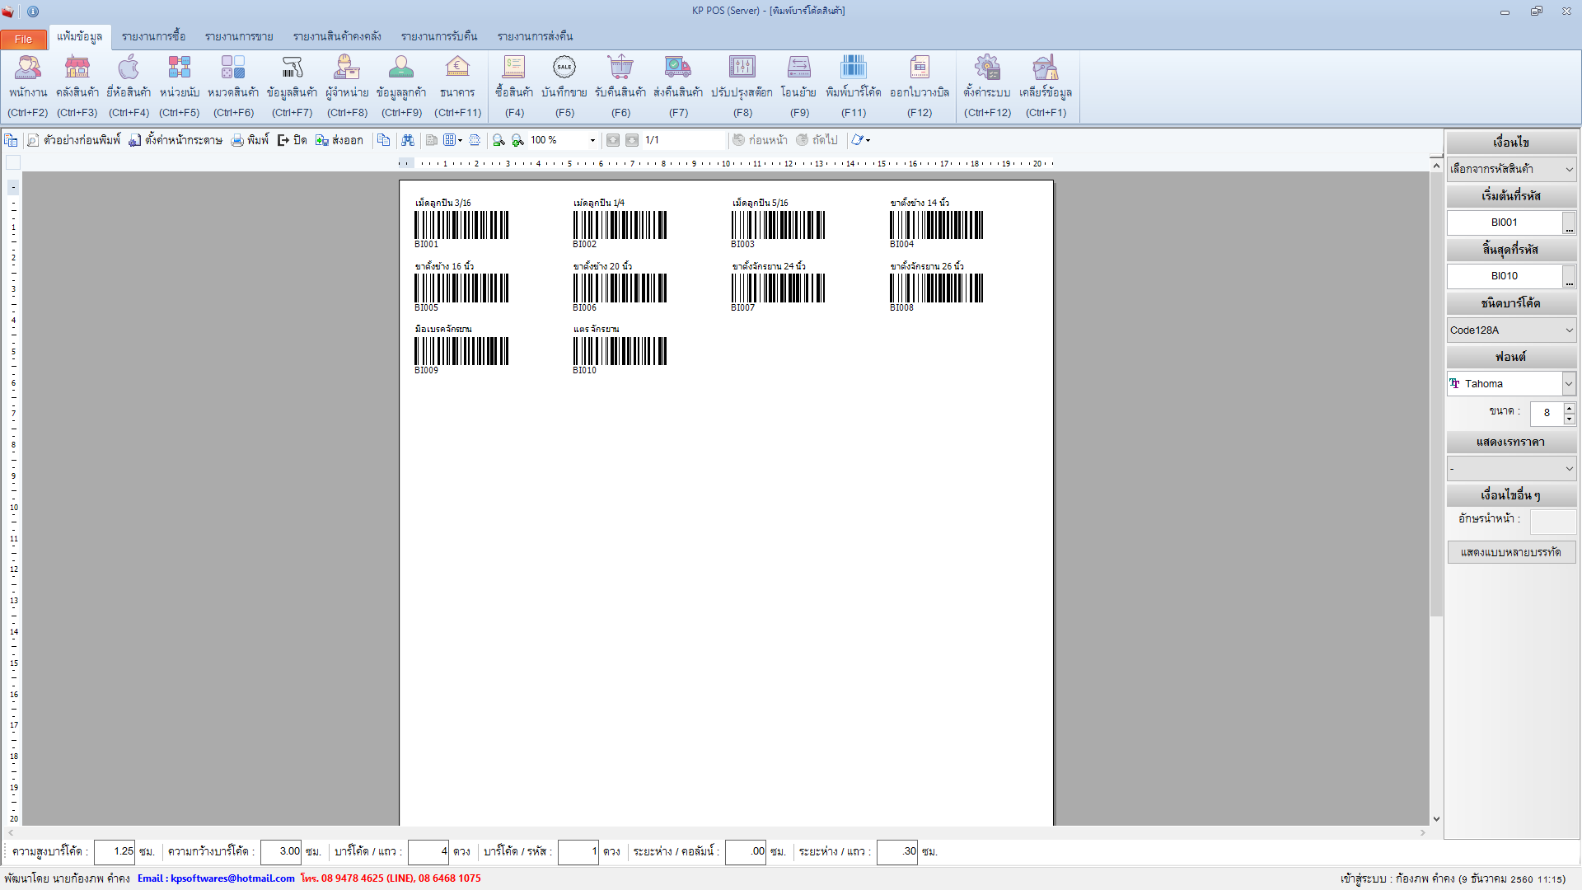Click the copy pages icon in preview toolbar
This screenshot has width=1582, height=890.
coord(384,140)
